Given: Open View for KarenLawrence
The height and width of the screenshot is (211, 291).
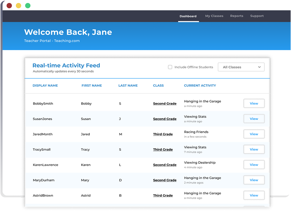Looking at the screenshot, I should [254, 165].
